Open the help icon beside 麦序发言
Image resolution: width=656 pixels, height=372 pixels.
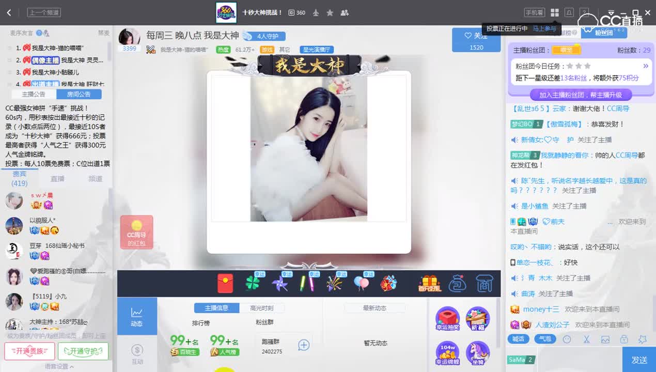39,33
